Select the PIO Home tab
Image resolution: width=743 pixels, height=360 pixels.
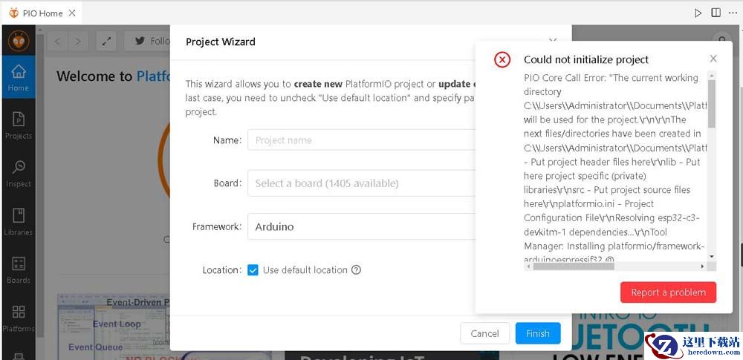click(42, 13)
